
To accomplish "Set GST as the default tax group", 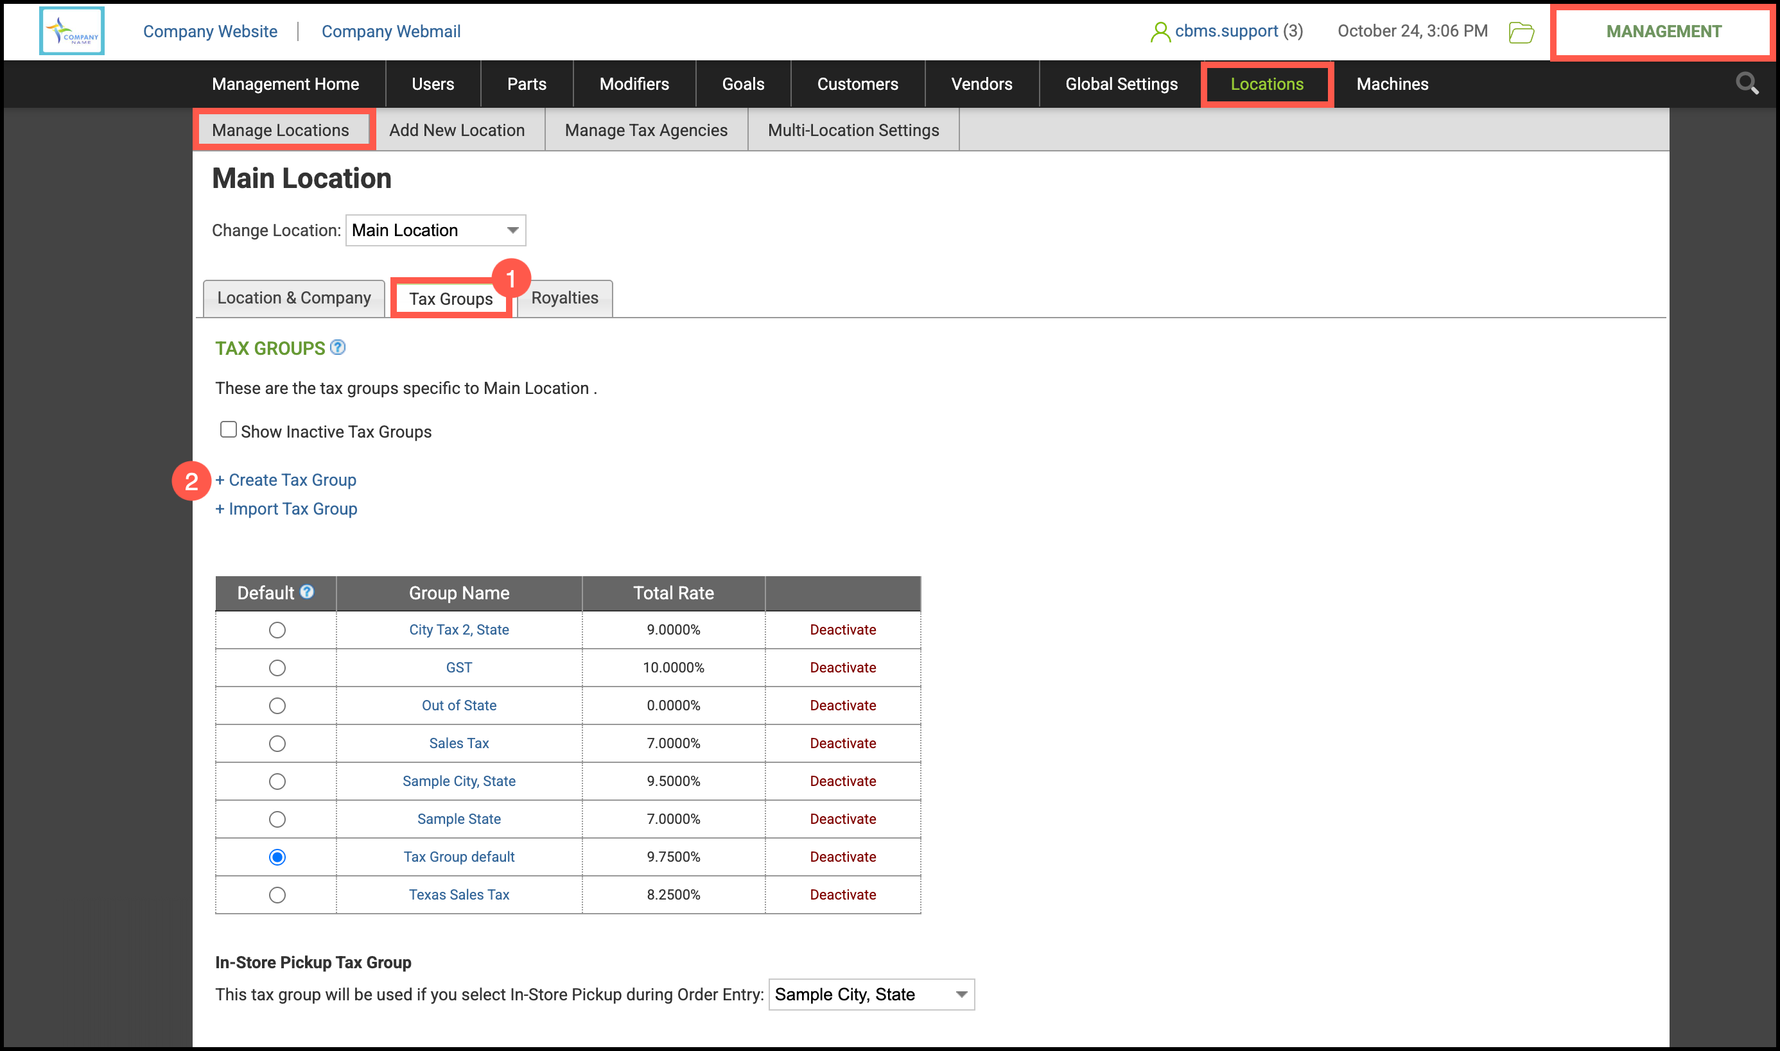I will (277, 668).
